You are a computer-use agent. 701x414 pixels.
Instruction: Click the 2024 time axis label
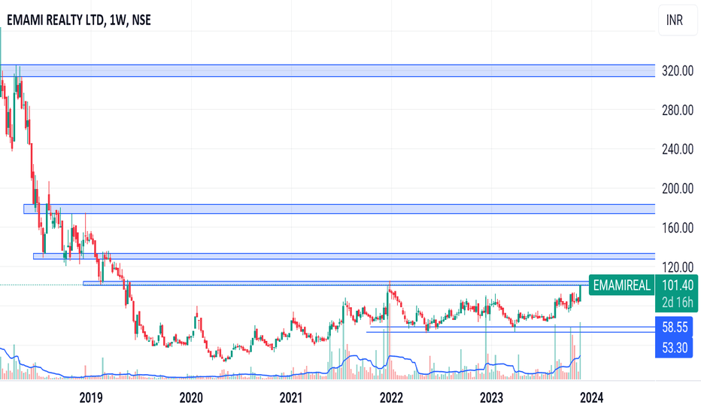(x=591, y=397)
